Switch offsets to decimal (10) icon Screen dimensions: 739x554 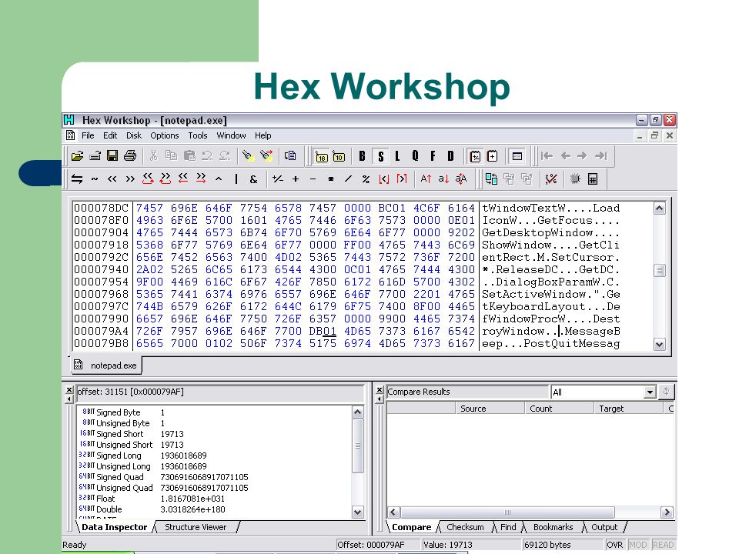coord(339,156)
